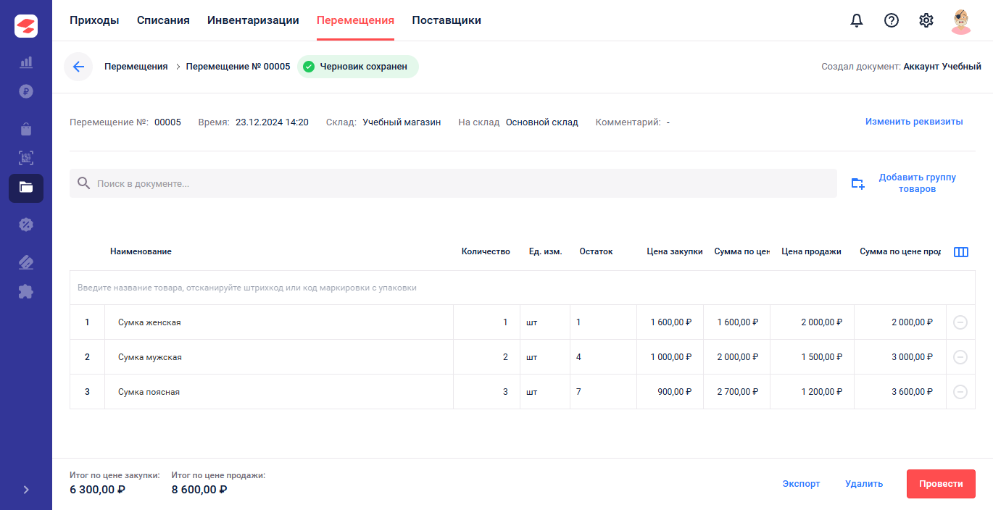This screenshot has width=993, height=510.
Task: Click sum 3 600,00 ₽ cell
Action: pyautogui.click(x=900, y=392)
